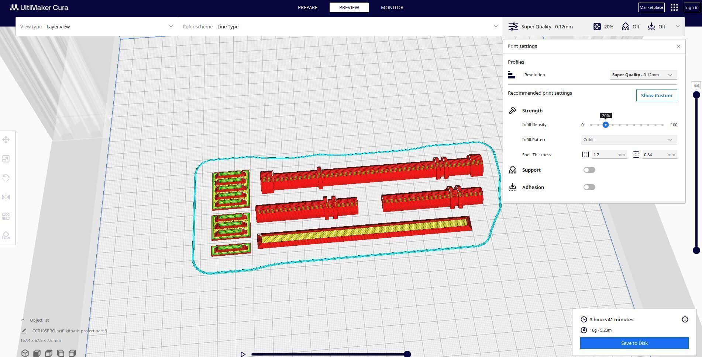This screenshot has width=702, height=357.
Task: Switch to top camera view
Action: pos(49,353)
